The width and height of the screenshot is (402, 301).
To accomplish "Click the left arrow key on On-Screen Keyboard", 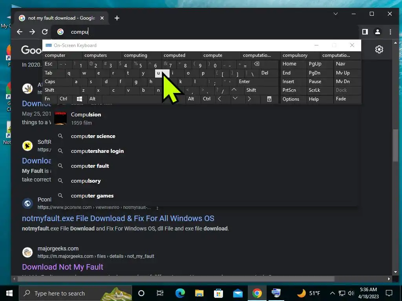I will point(219,99).
